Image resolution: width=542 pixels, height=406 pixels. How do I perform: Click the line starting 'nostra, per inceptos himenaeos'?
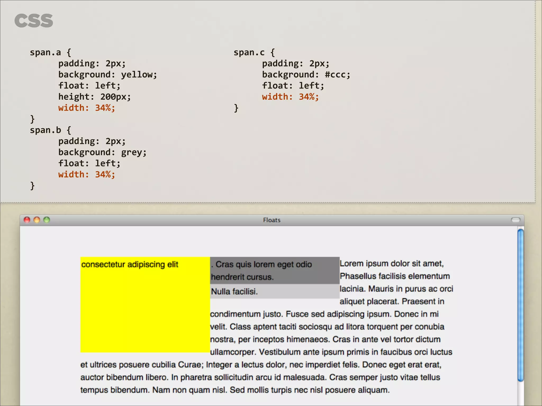tap(325, 339)
